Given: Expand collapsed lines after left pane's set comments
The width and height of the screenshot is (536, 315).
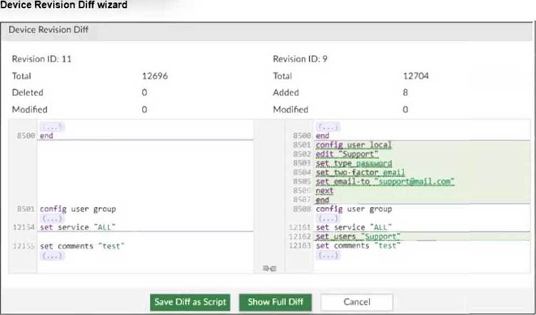Looking at the screenshot, I should click(52, 256).
